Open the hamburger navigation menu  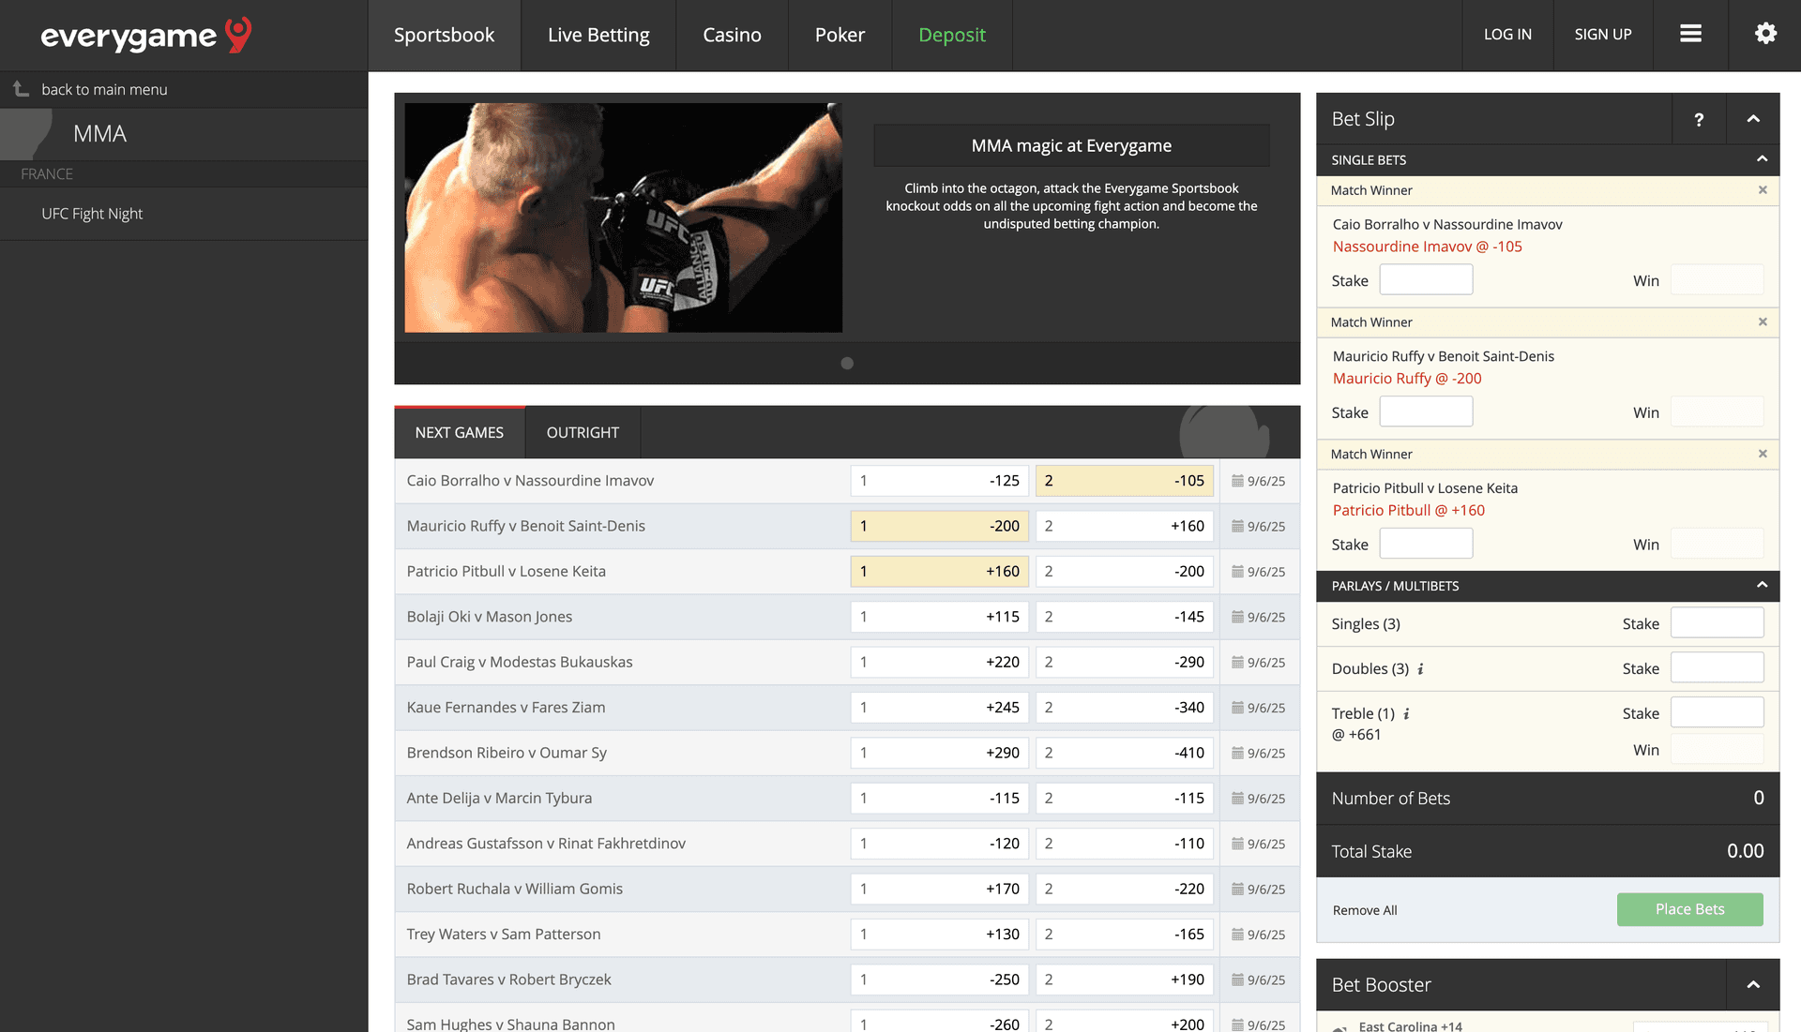point(1690,34)
